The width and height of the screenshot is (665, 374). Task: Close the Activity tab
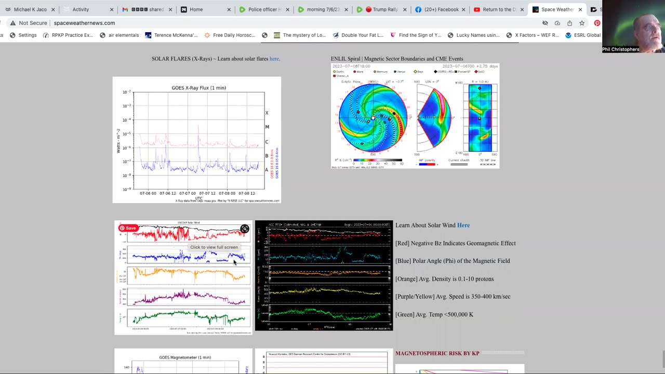(112, 9)
